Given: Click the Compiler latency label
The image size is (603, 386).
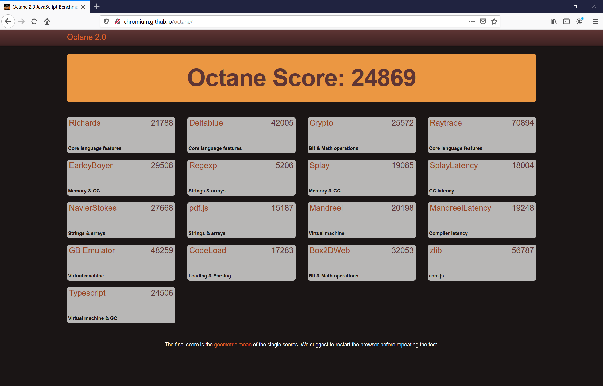Looking at the screenshot, I should pos(448,233).
